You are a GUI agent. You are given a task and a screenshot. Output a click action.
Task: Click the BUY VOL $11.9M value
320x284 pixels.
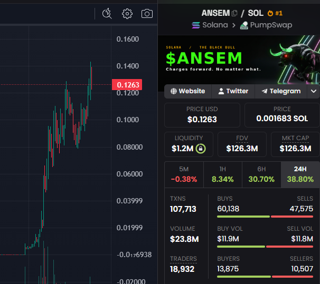[x=228, y=239]
